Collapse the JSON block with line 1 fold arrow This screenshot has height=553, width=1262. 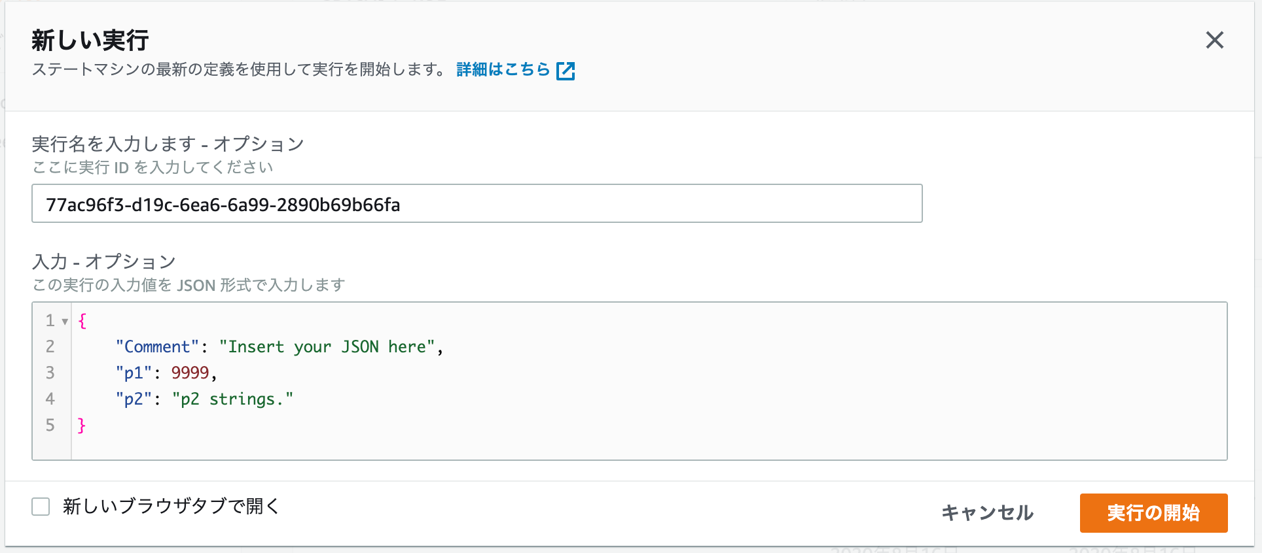tap(65, 321)
